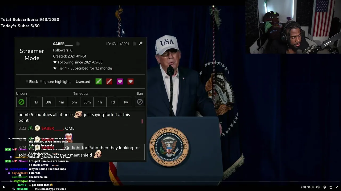Viewport: 341px width, 191px height.
Task: Timeout user for 30m
Action: tap(87, 102)
